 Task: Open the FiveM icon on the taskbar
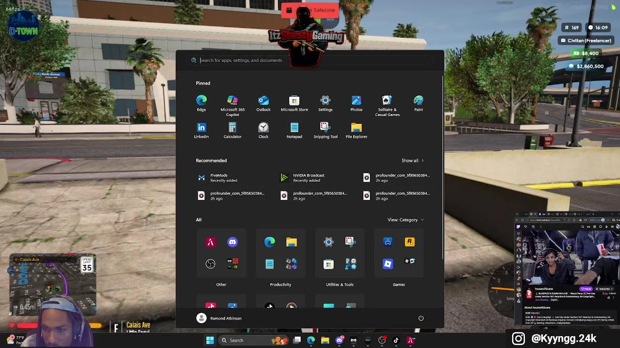point(411,340)
